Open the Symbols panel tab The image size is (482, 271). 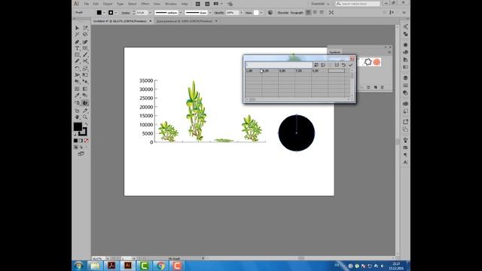pos(334,52)
